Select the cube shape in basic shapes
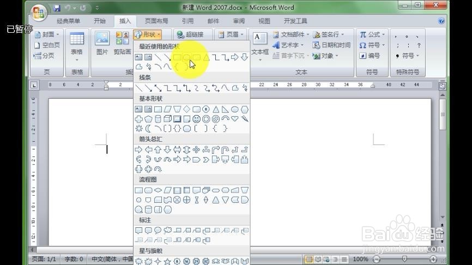The height and width of the screenshot is (265, 472). [167, 119]
